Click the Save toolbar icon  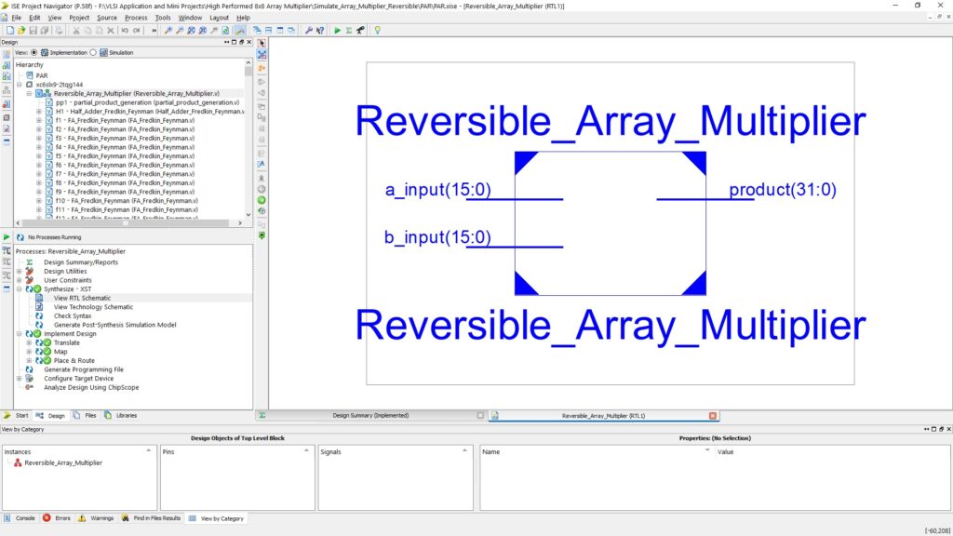(34, 30)
